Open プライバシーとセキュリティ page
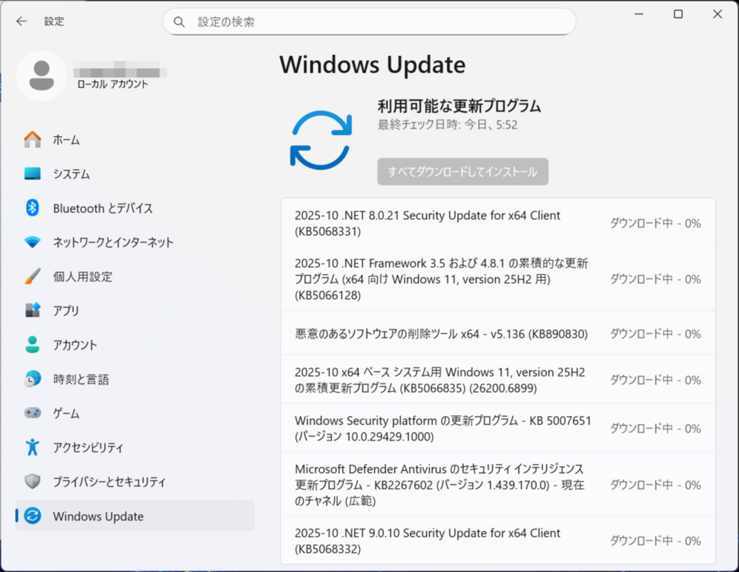Screen dimensions: 739x572 pyautogui.click(x=135, y=482)
